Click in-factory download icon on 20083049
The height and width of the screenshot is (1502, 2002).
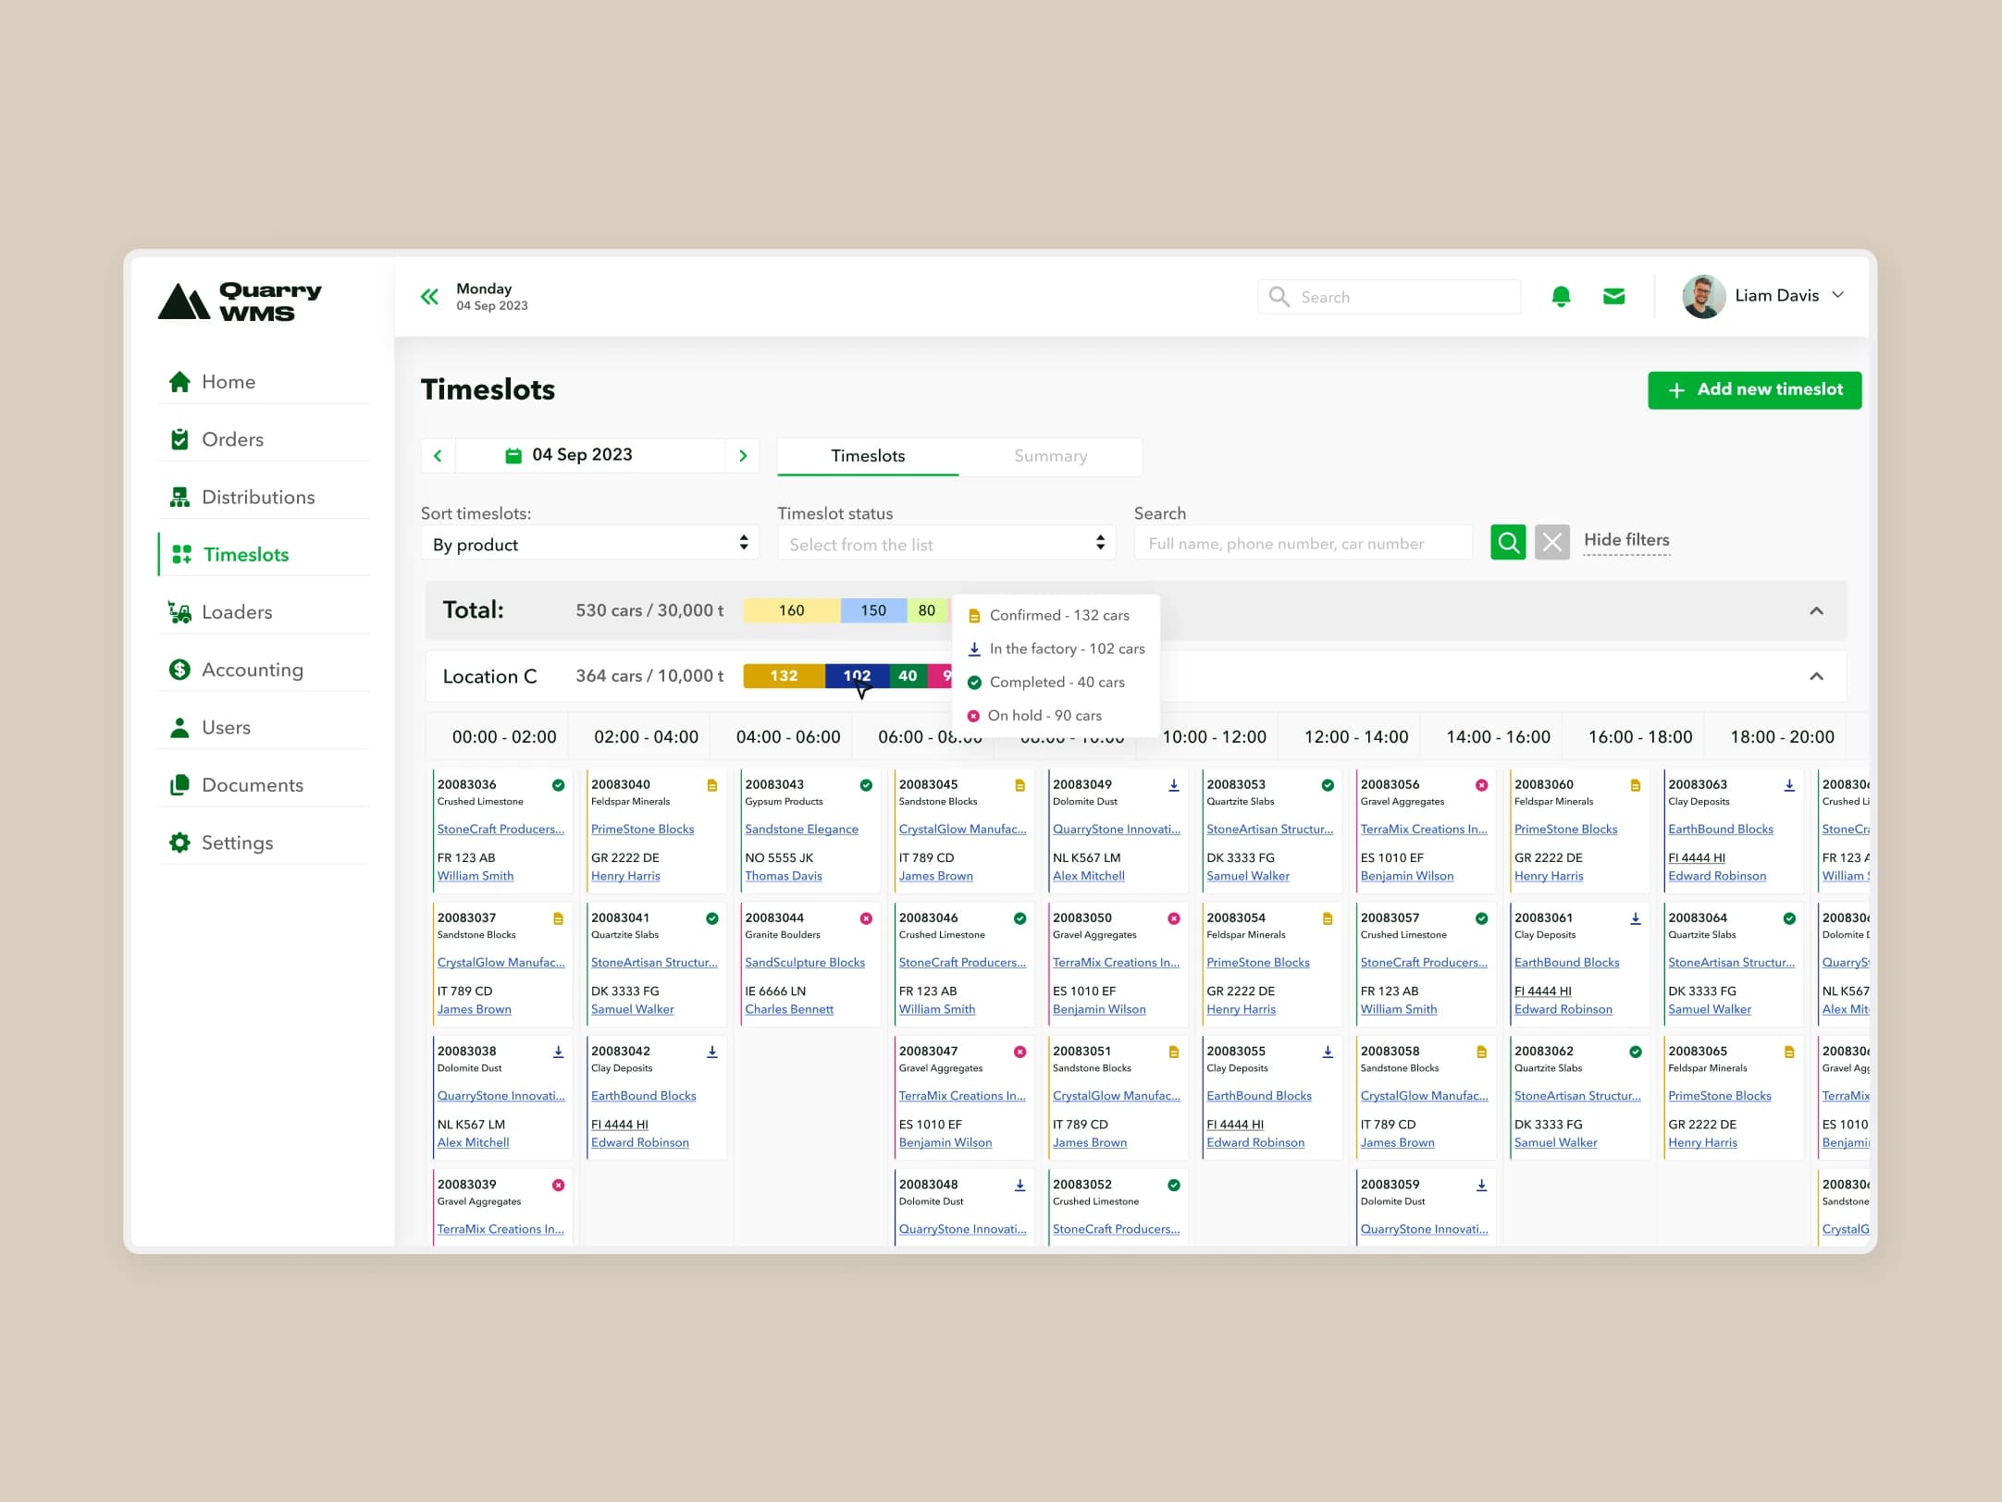[1173, 785]
